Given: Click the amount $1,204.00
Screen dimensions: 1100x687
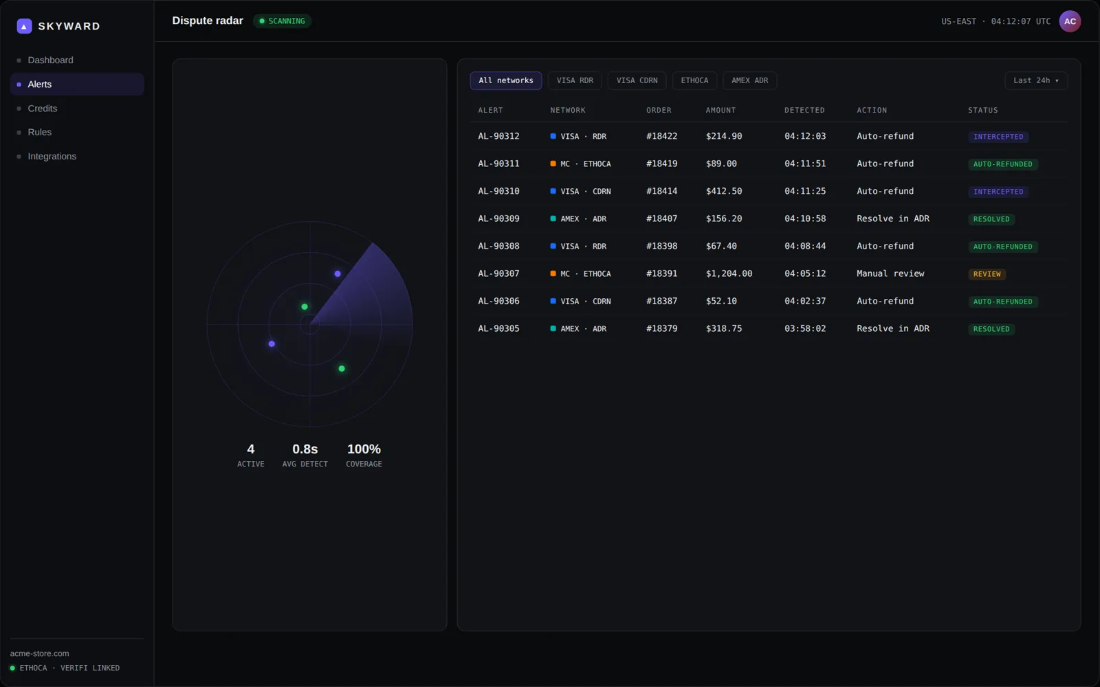Looking at the screenshot, I should tap(729, 273).
